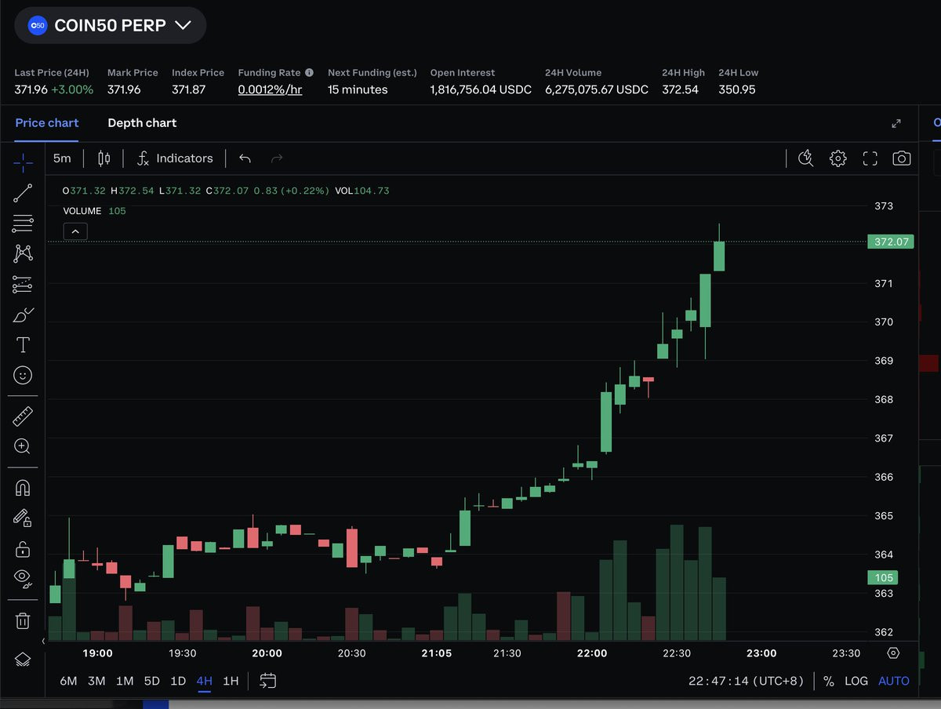The height and width of the screenshot is (709, 941).
Task: Collapse the indicator legend chevron
Action: tap(75, 231)
